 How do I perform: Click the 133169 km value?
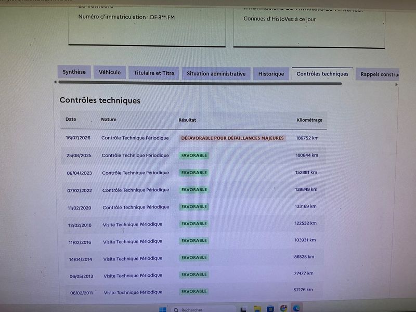tap(306, 206)
